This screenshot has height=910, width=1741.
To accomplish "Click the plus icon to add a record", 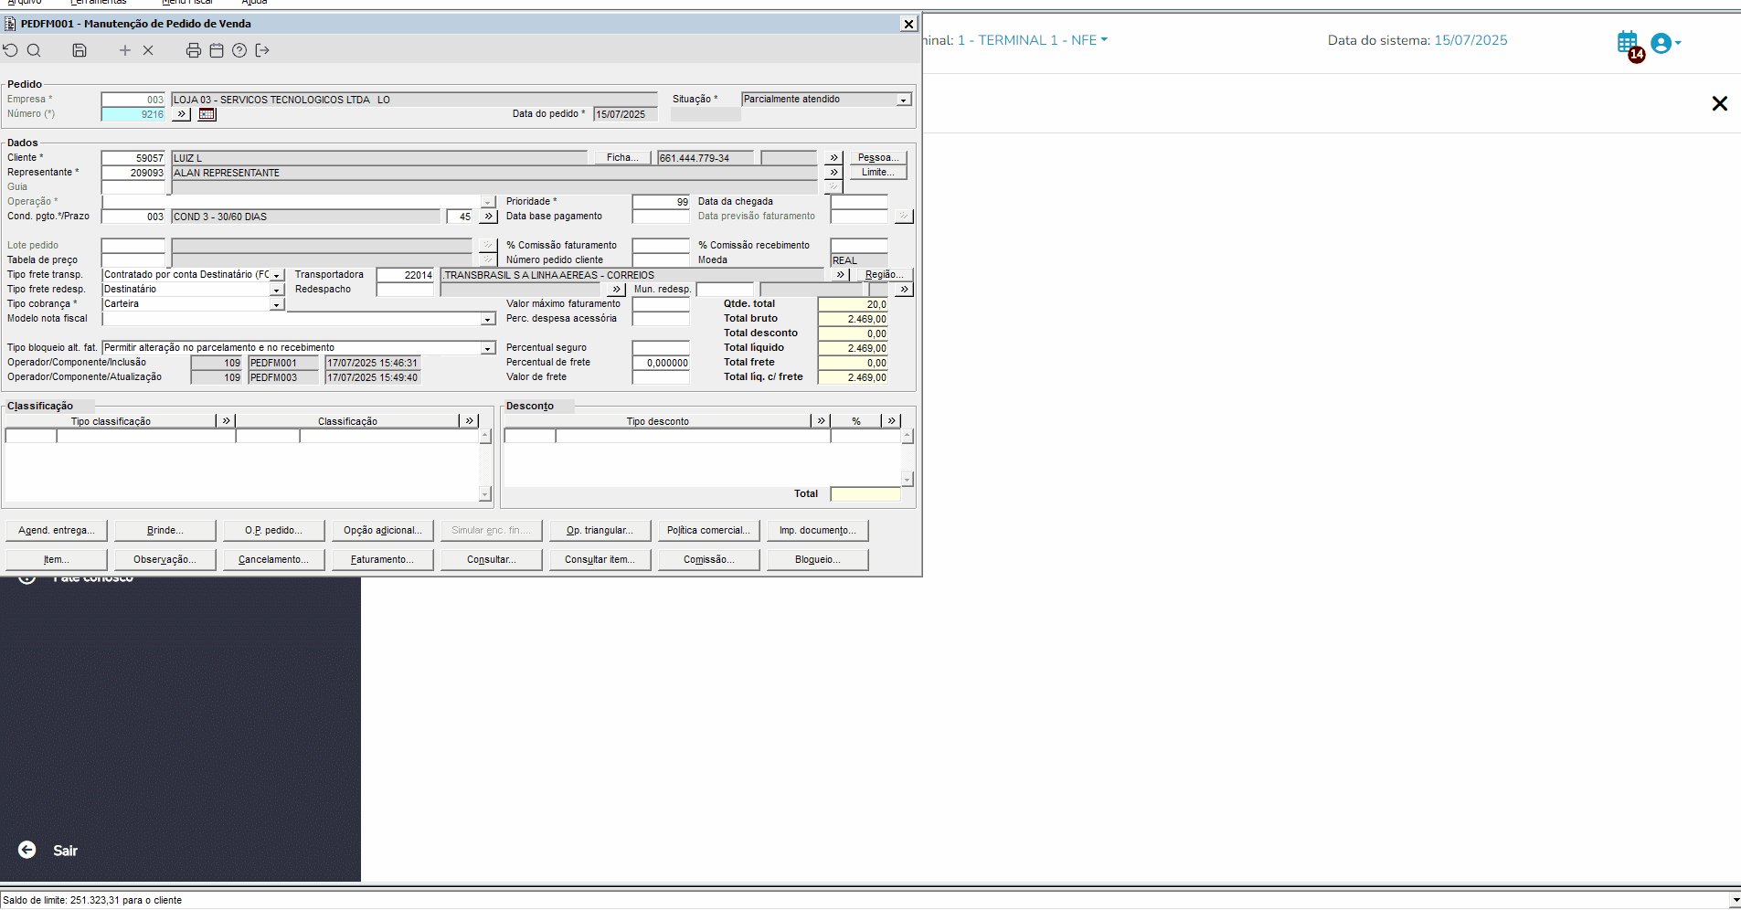I will [125, 50].
